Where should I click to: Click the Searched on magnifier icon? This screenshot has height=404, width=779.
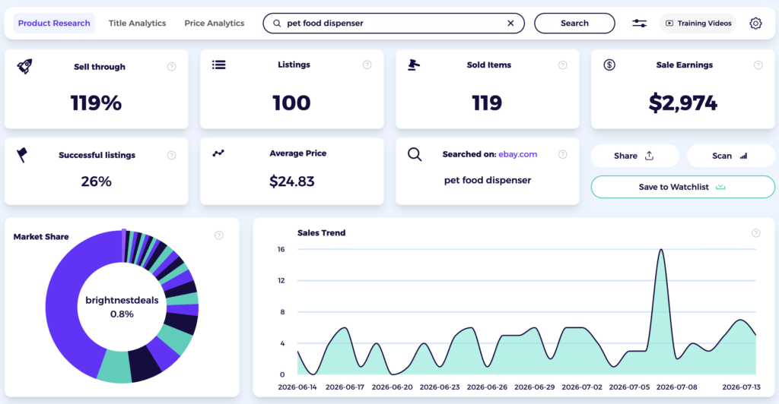coord(415,154)
